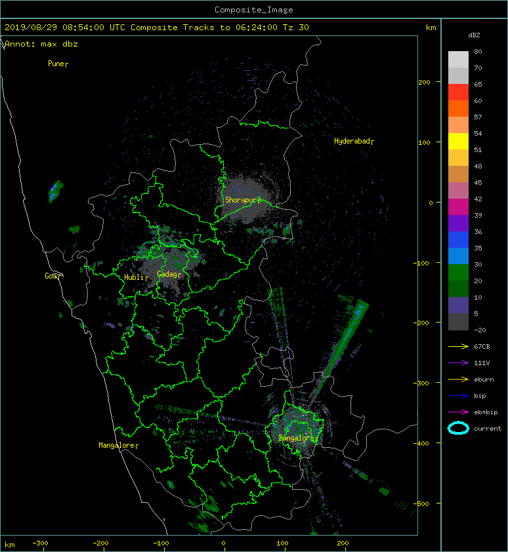Click the purple 111V track arrow

click(458, 363)
